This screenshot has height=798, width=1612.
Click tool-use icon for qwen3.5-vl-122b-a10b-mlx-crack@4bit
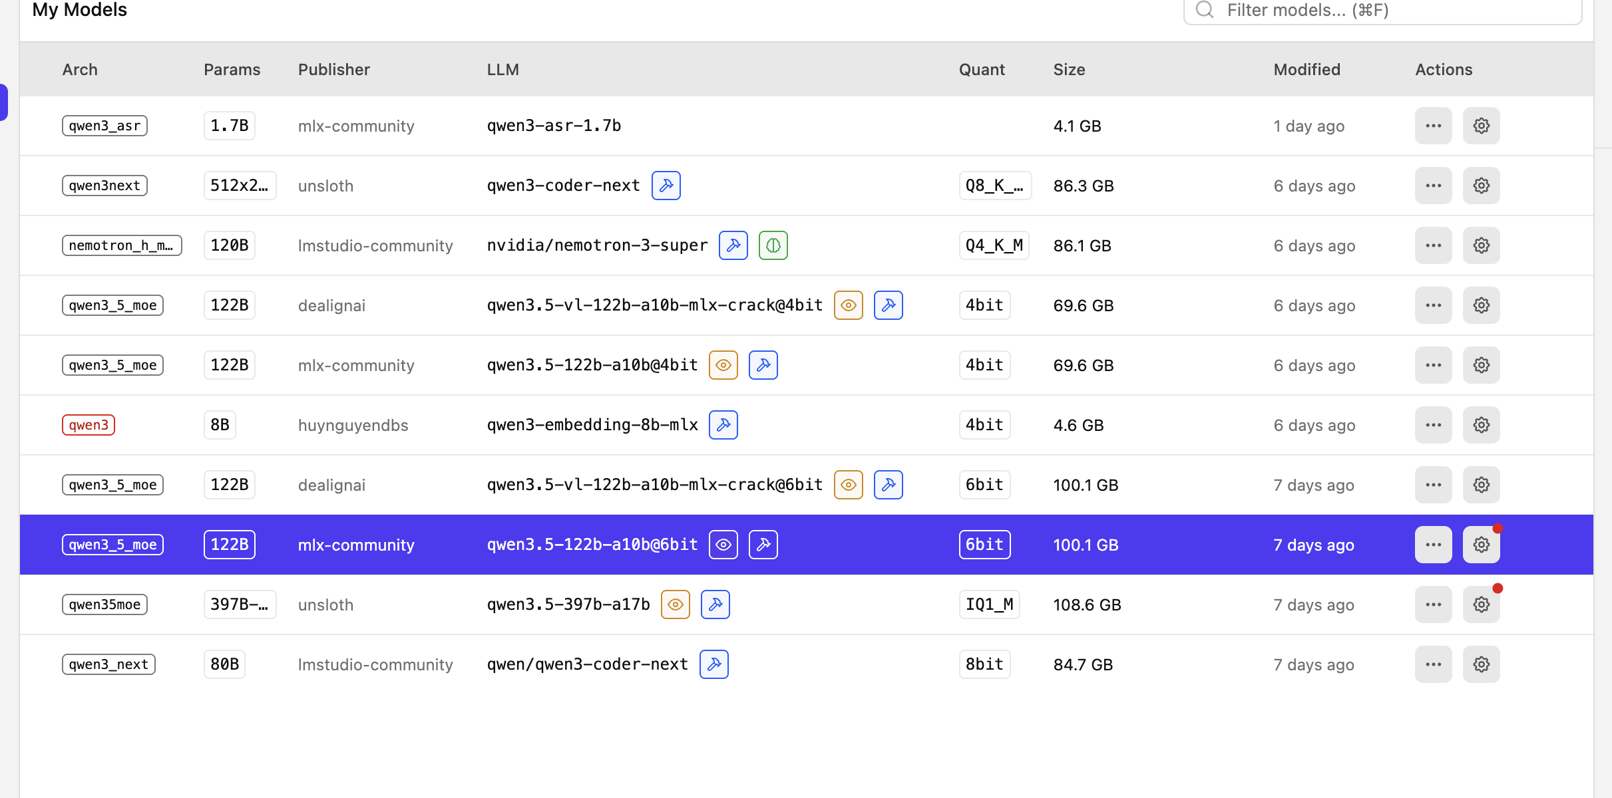click(888, 305)
